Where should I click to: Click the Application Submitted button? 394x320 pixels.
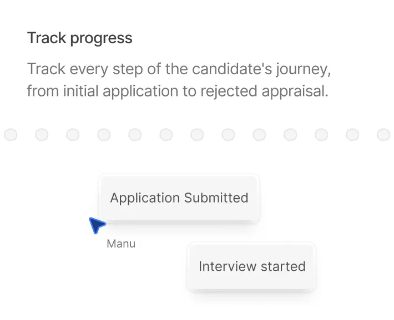[179, 198]
